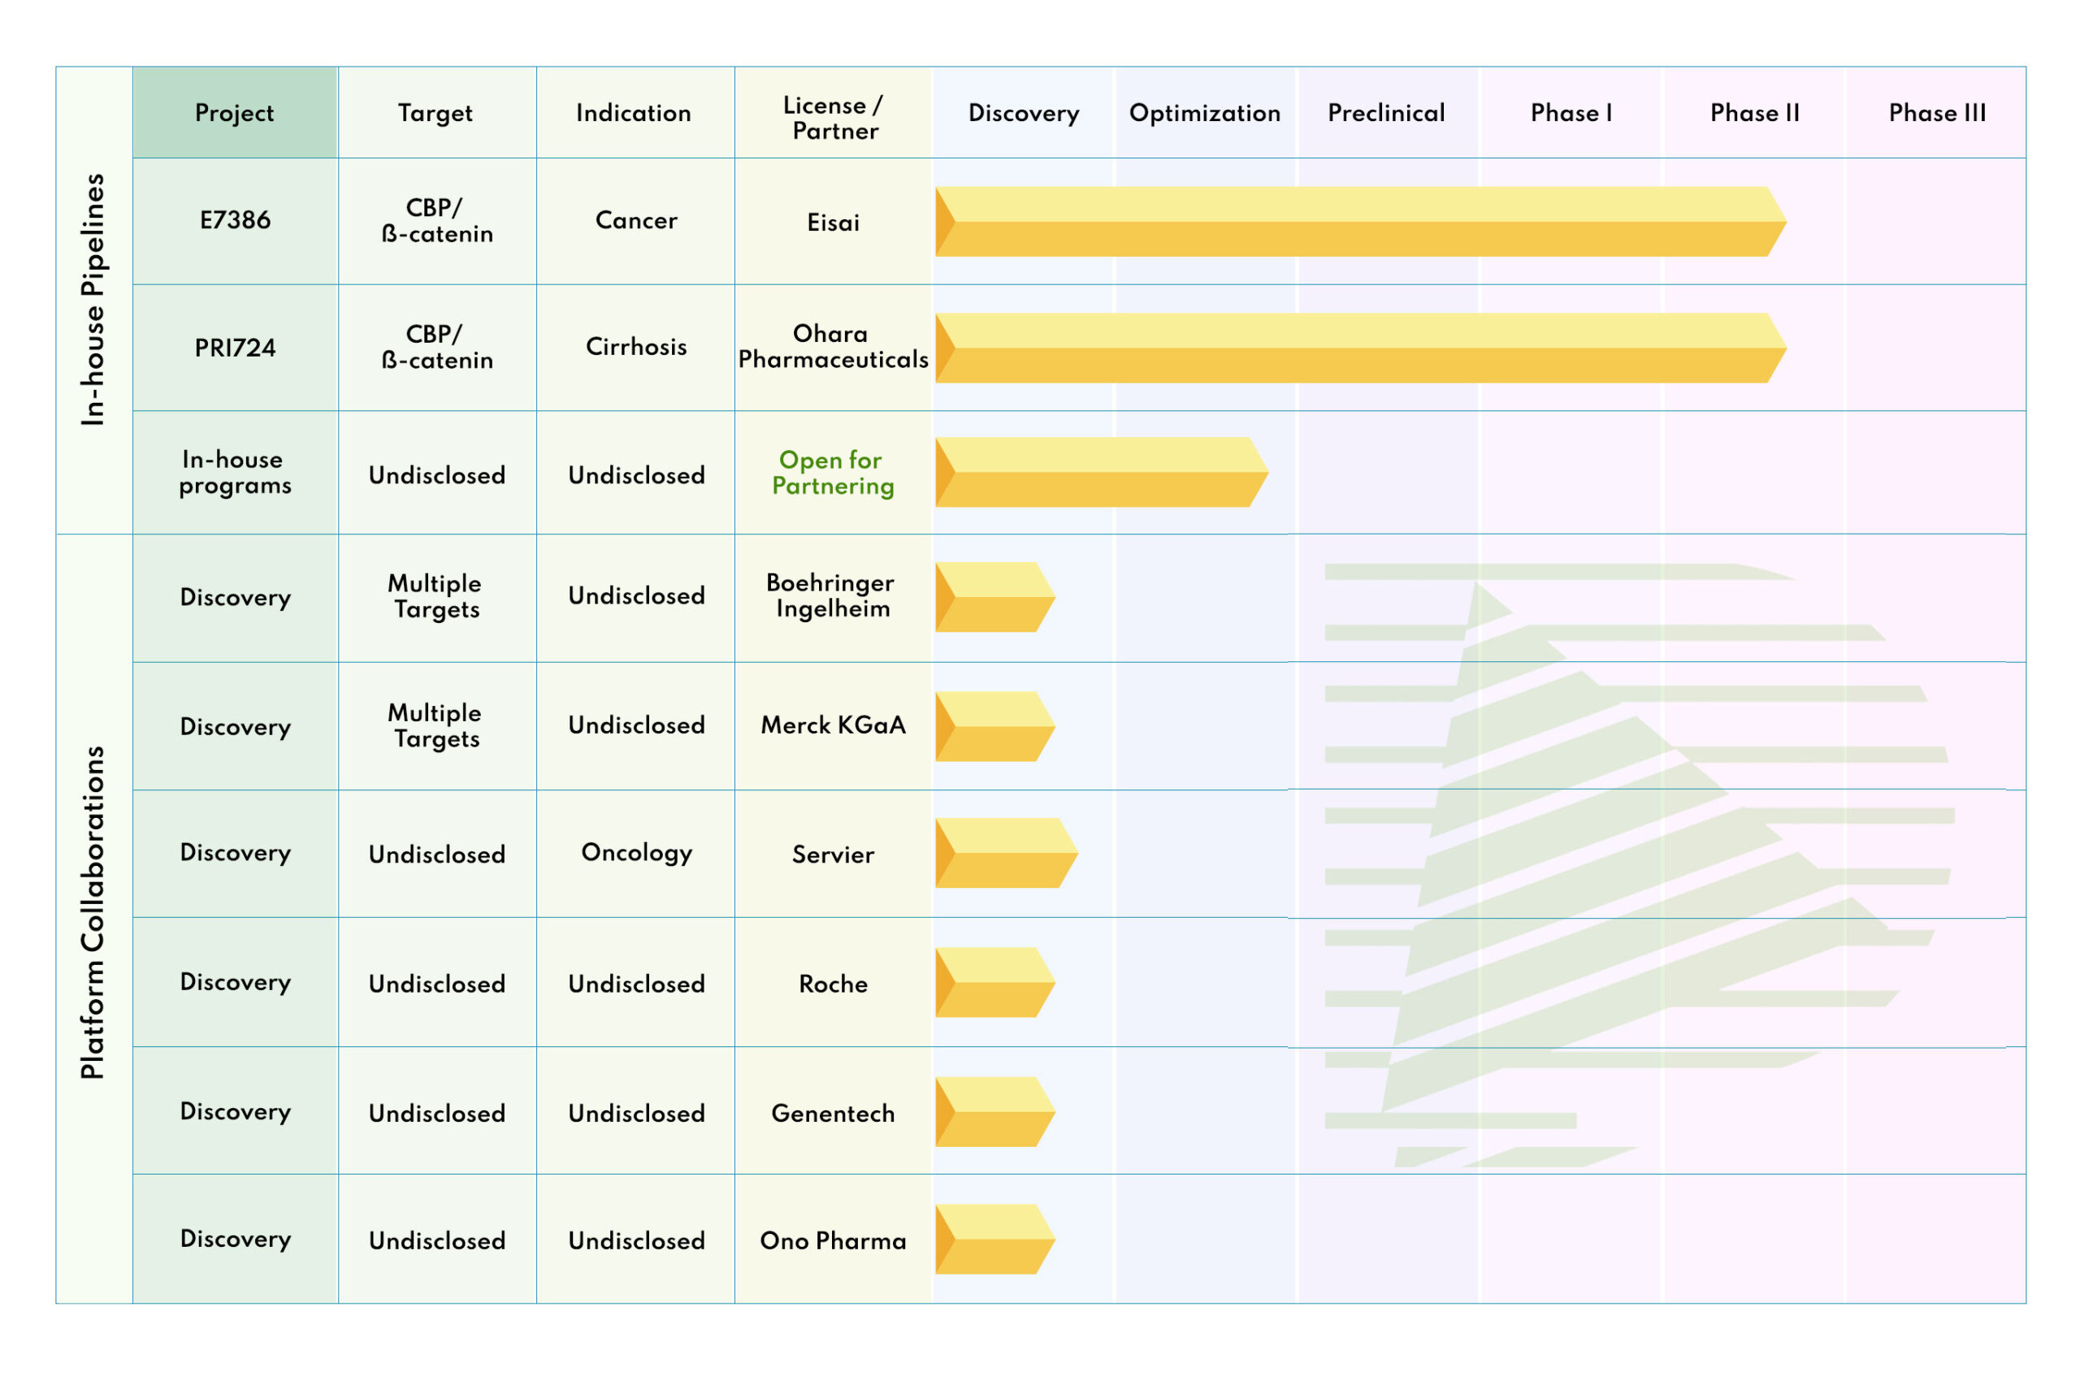Image resolution: width=2080 pixels, height=1376 pixels.
Task: Click the In-house programs cell
Action: tap(235, 472)
